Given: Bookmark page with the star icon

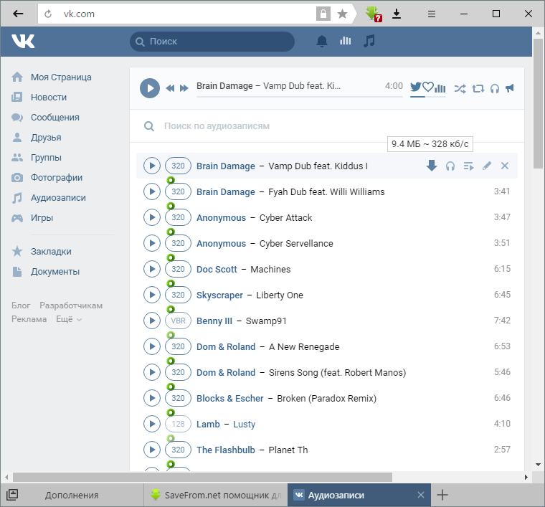Looking at the screenshot, I should point(342,14).
